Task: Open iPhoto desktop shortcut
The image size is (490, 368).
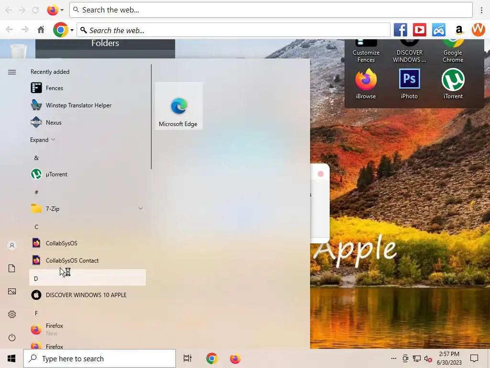Action: pyautogui.click(x=410, y=84)
